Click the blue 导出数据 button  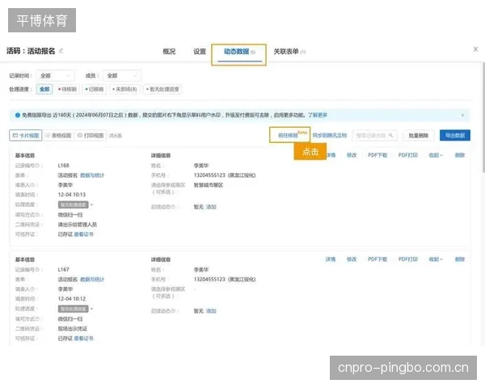(455, 136)
